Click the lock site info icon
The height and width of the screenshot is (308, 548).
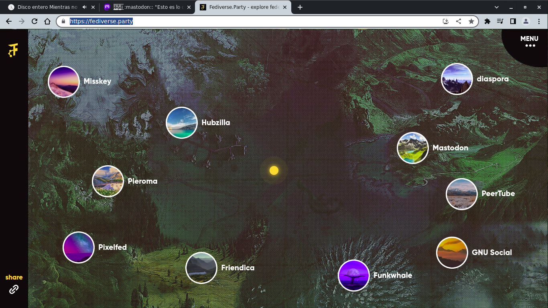click(63, 21)
